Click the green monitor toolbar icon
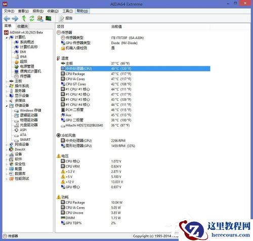The image size is (253, 241). tap(49, 18)
